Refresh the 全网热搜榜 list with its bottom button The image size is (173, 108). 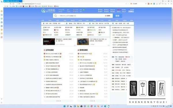coord(58,101)
